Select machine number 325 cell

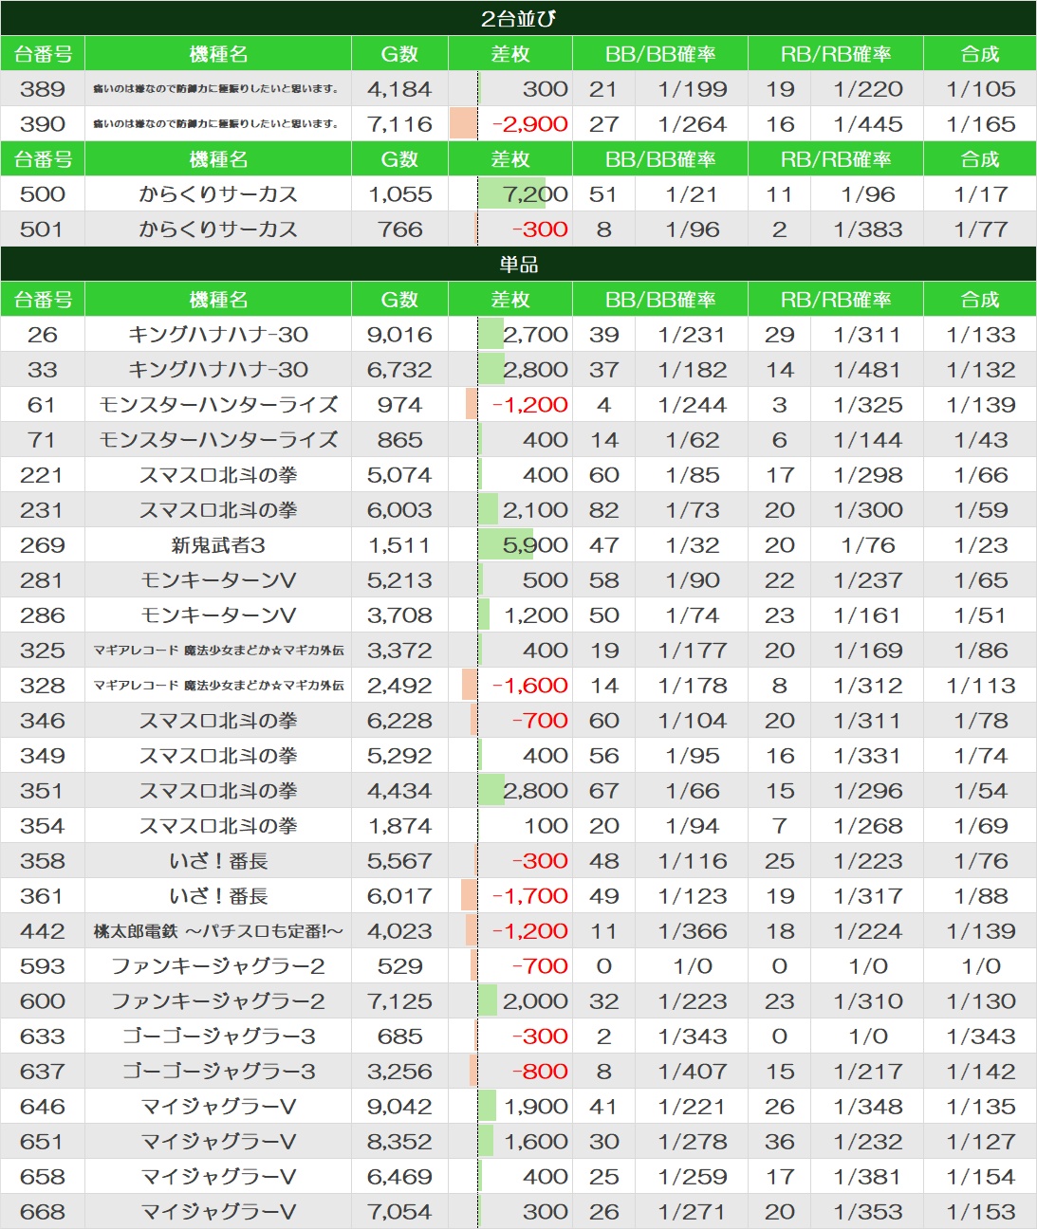coord(43,651)
